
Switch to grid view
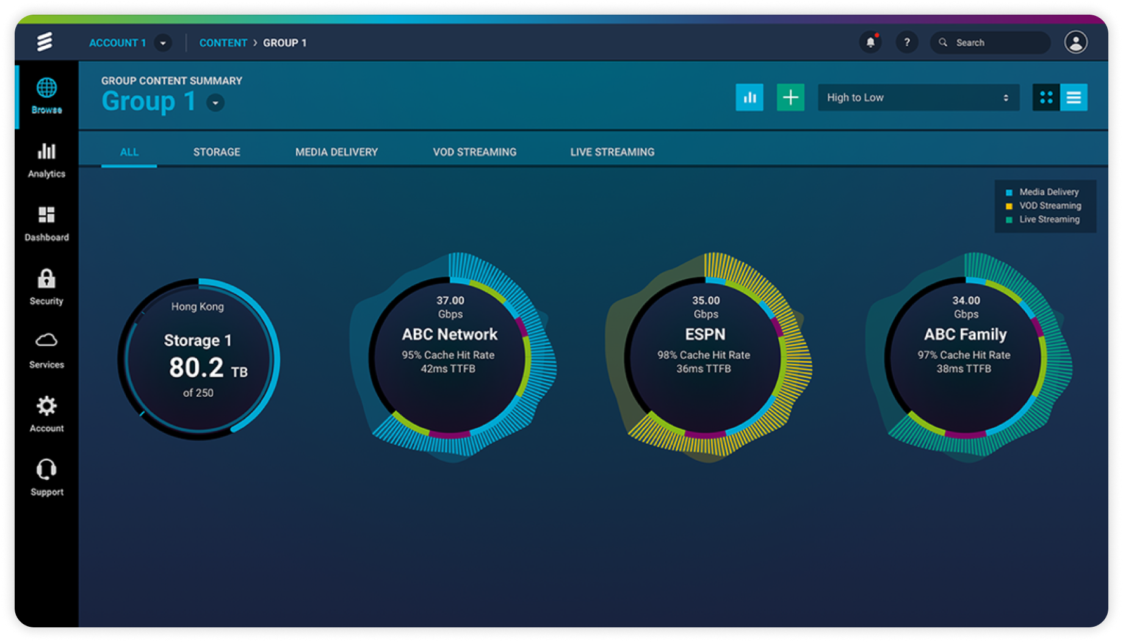[x=1046, y=98]
